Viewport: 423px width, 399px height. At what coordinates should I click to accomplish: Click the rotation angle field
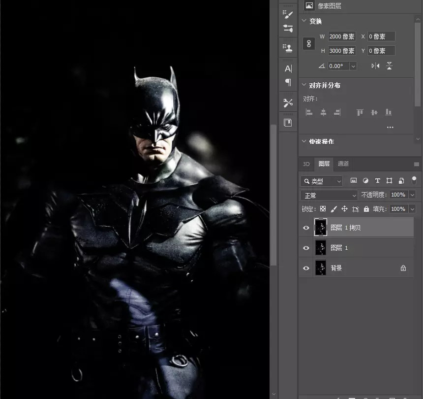[x=338, y=66]
